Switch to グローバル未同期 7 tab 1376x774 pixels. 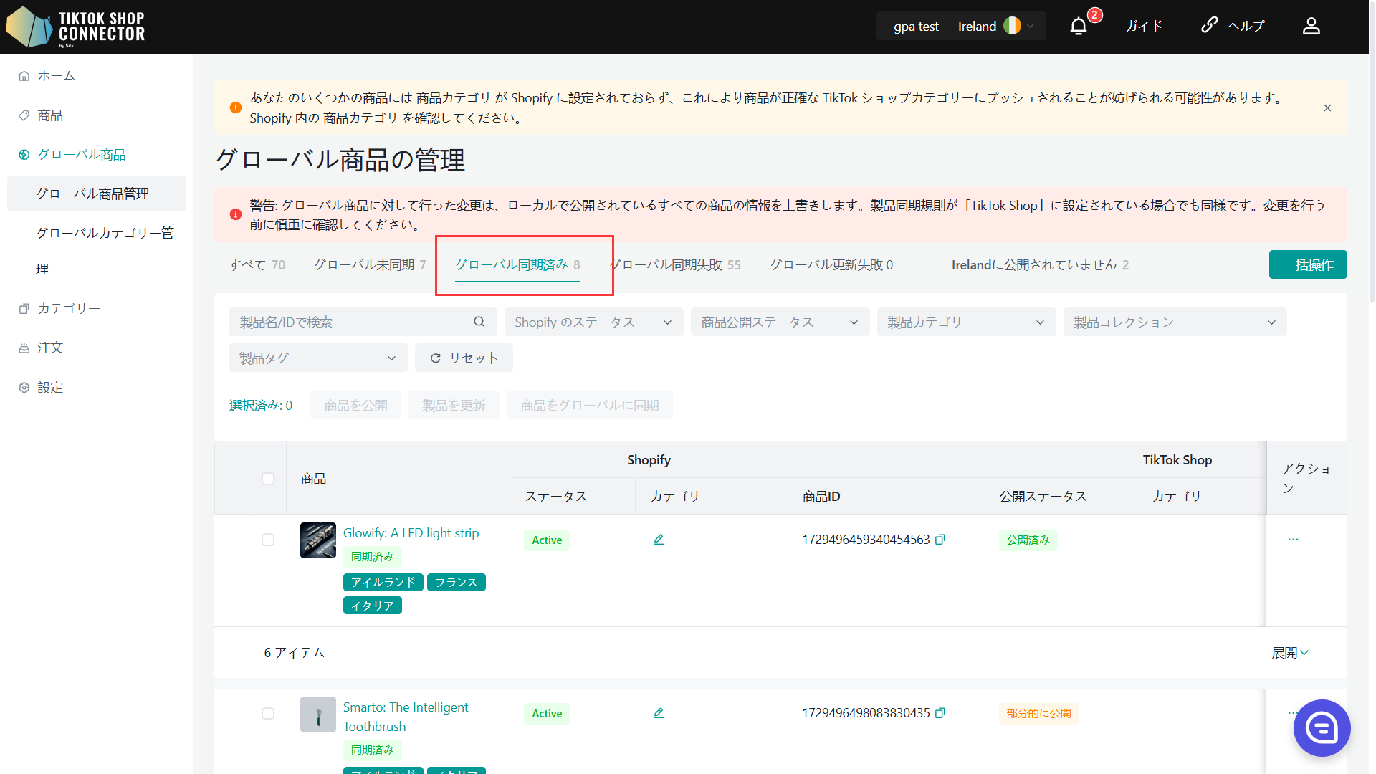click(371, 265)
